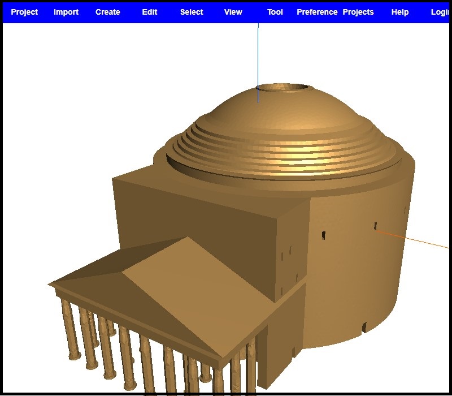452x396 pixels.
Task: Expand the Select menu
Action: click(192, 12)
